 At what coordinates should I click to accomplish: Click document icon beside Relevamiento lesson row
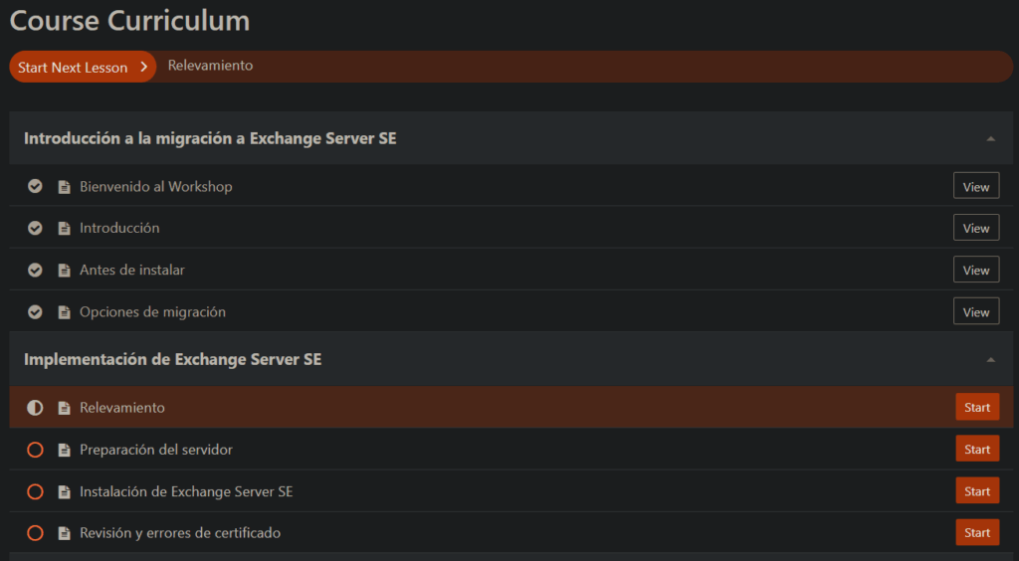[65, 408]
